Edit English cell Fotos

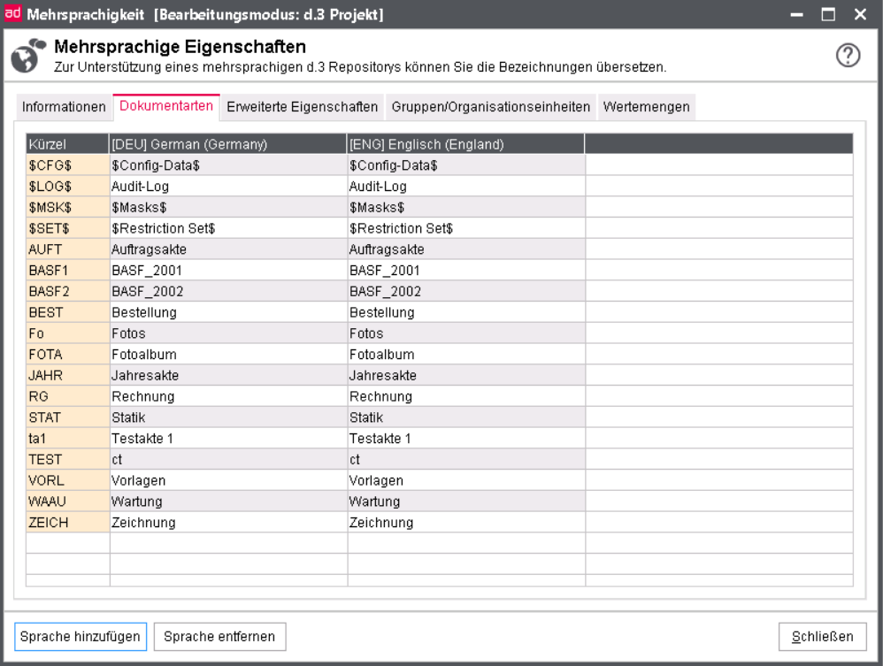tap(466, 333)
